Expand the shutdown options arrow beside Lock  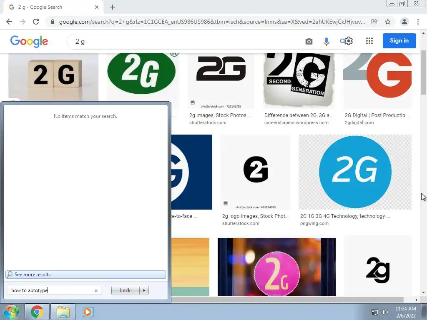click(144, 290)
